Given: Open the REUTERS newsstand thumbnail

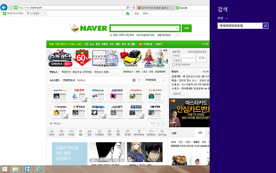Looking at the screenshot, I should point(155,95).
